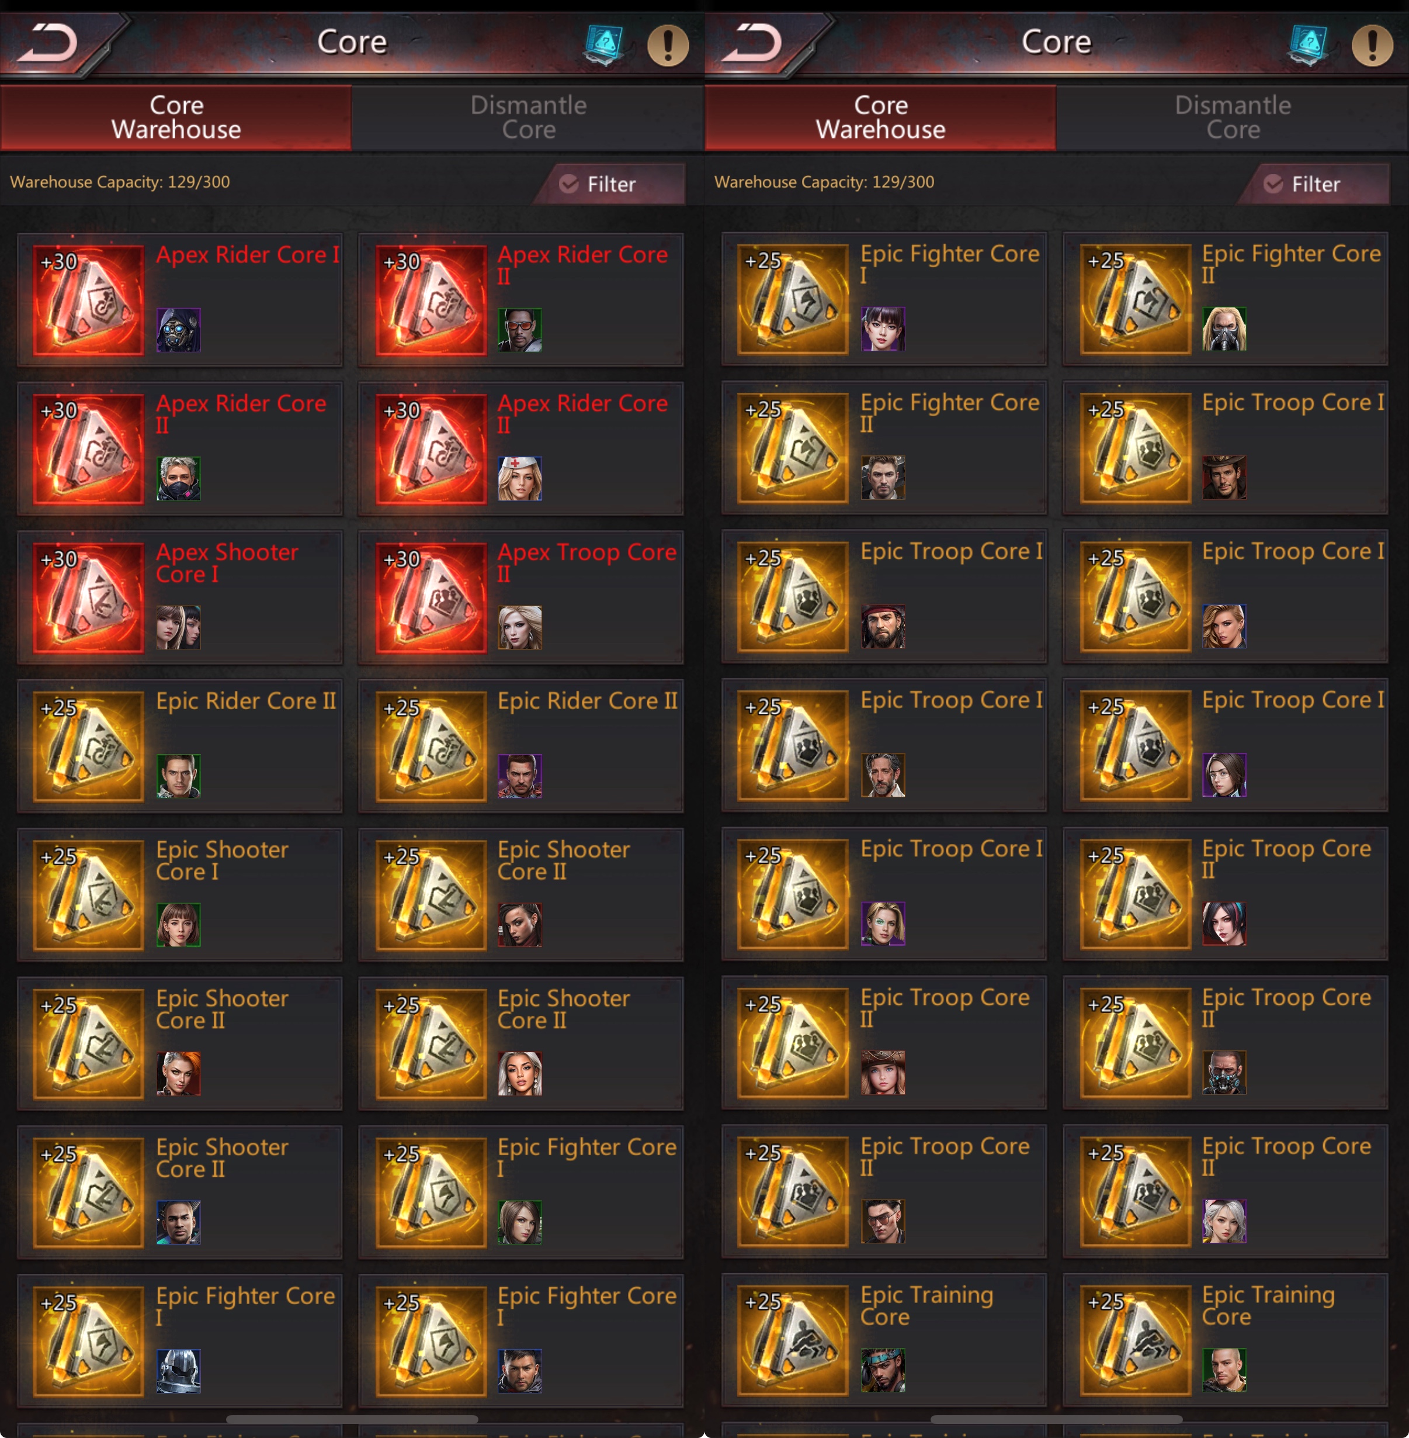Click the gas mask hero portrait on Epic Fighter Core II
The image size is (1409, 1438).
[x=1224, y=329]
